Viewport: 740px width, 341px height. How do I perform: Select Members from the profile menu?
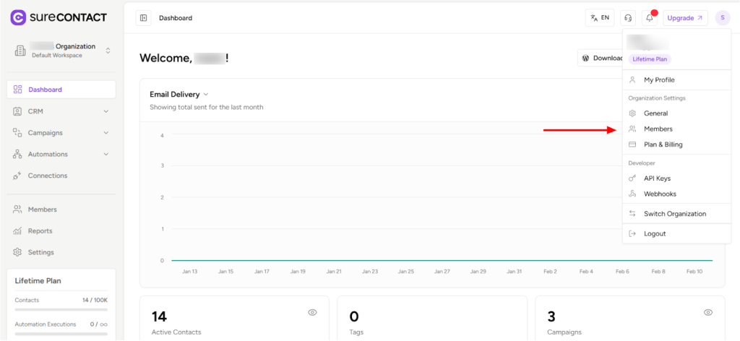658,129
